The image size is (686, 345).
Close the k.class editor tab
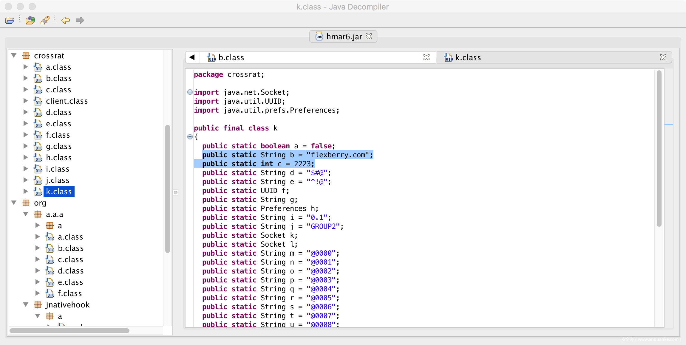(663, 57)
